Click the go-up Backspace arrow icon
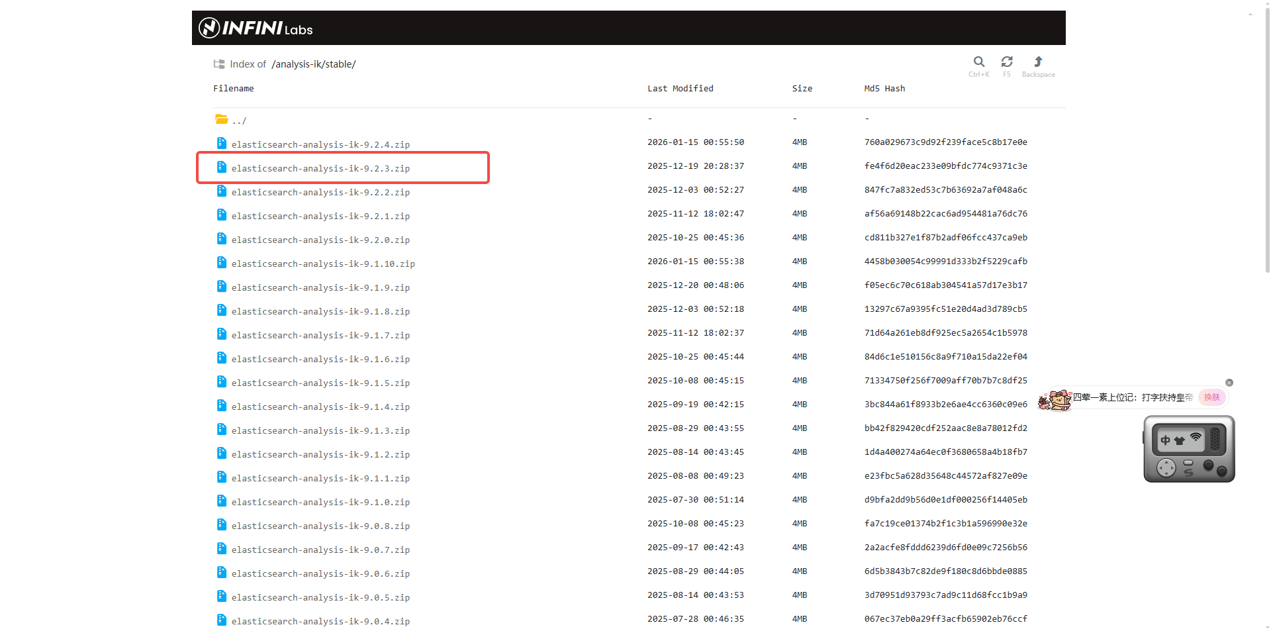Image resolution: width=1271 pixels, height=631 pixels. (x=1038, y=62)
